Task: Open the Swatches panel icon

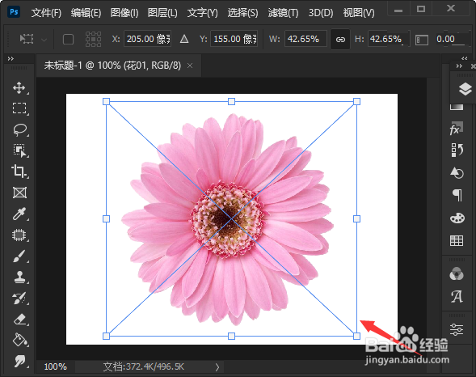Action: (457, 240)
